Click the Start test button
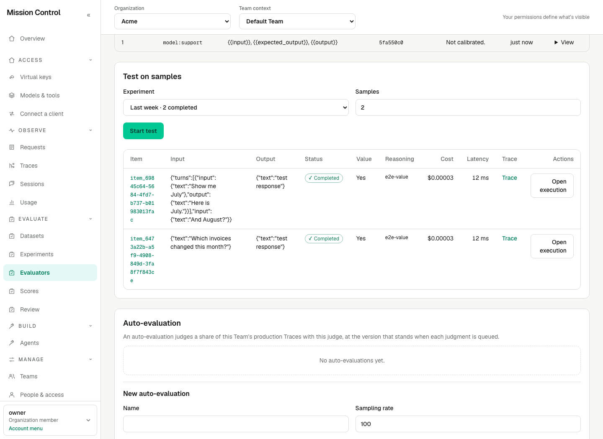This screenshot has height=439, width=603. point(143,131)
